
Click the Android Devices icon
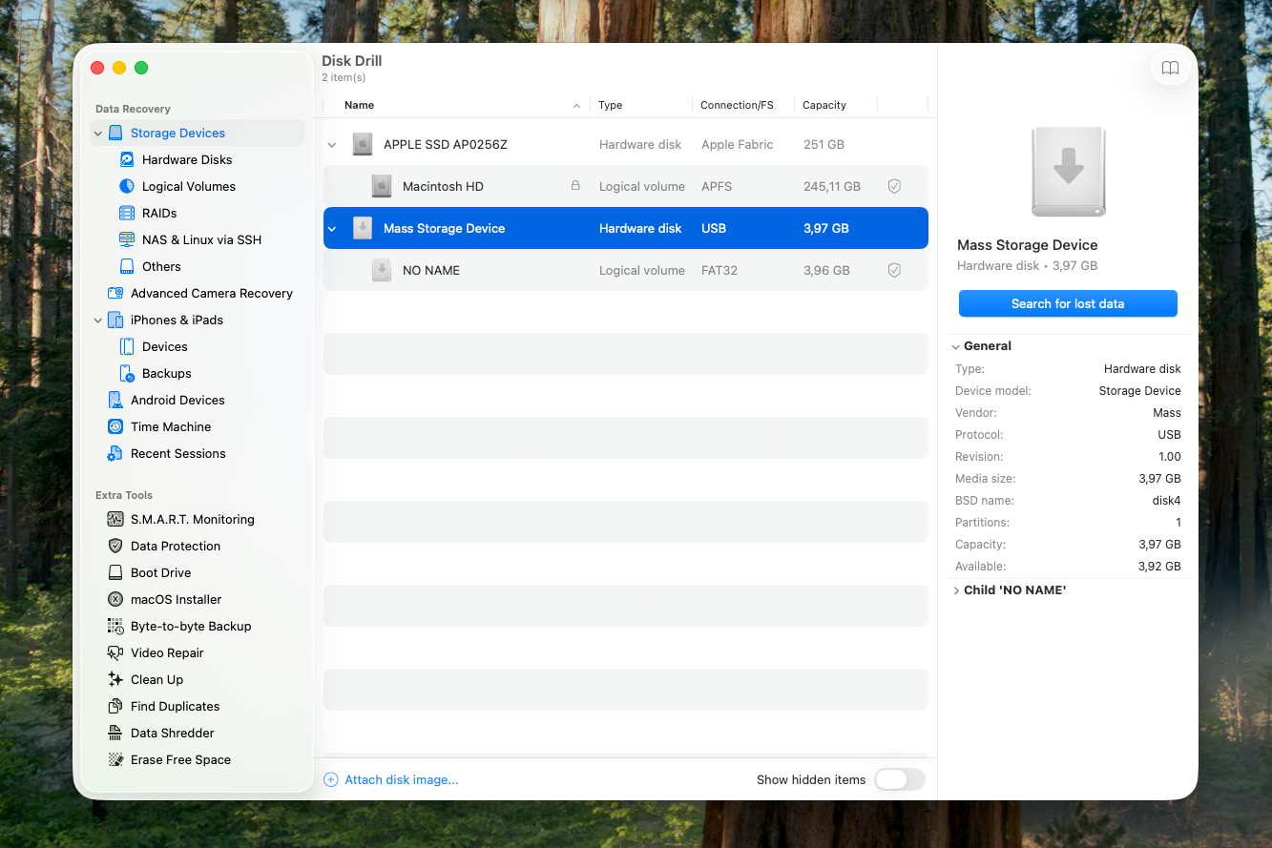(x=115, y=400)
